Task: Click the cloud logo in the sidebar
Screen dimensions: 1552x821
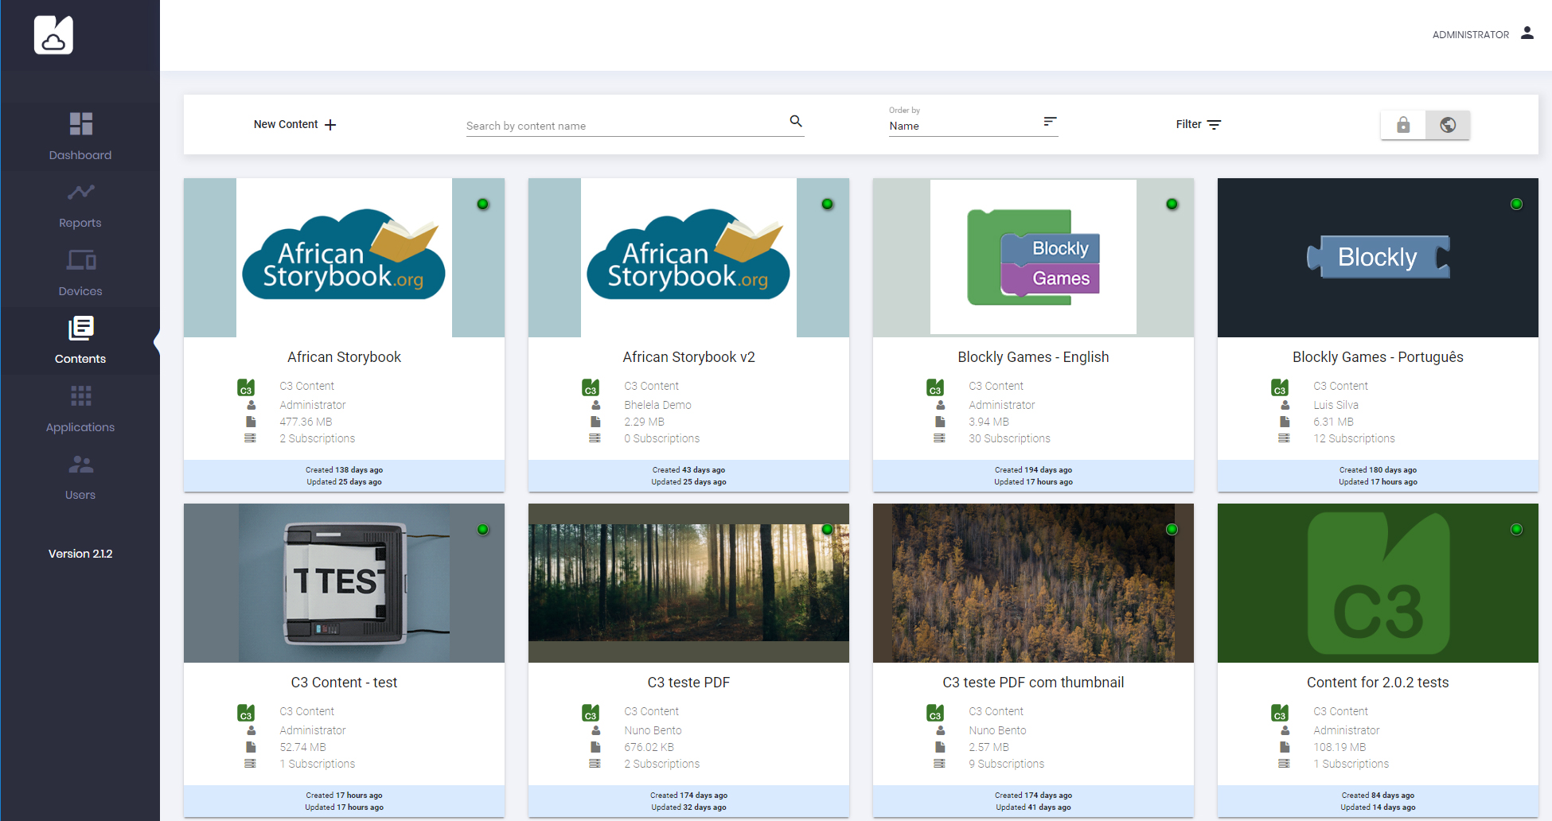Action: pyautogui.click(x=53, y=35)
